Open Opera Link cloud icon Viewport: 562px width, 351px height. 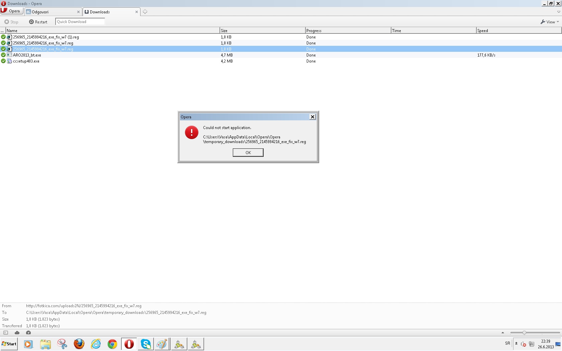[17, 333]
